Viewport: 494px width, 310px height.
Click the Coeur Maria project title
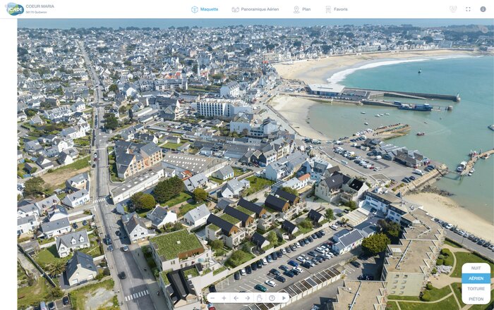[40, 6]
